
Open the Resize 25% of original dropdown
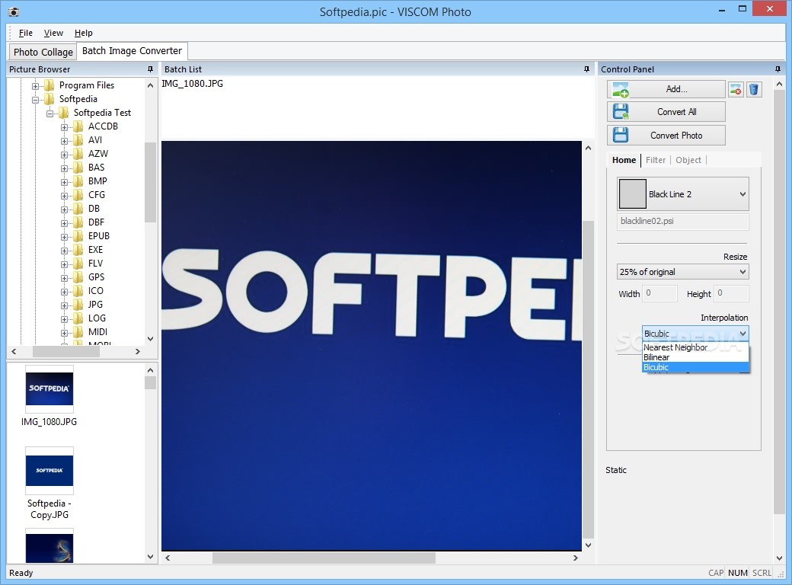[742, 272]
